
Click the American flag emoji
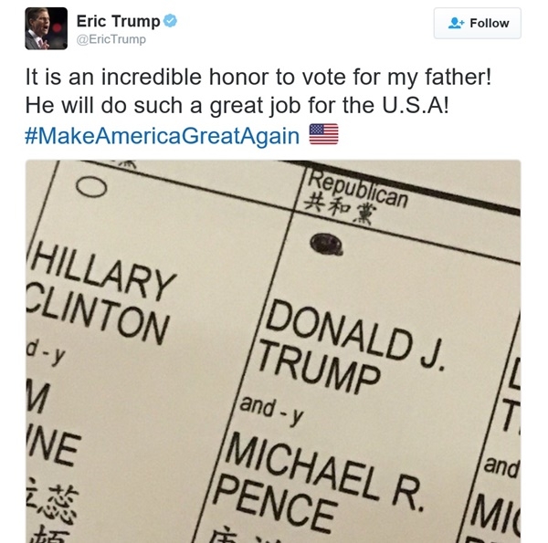pos(323,136)
